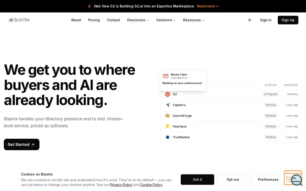Click the Pending badge in the TrustRadius row
306x191 pixels.
point(270,137)
